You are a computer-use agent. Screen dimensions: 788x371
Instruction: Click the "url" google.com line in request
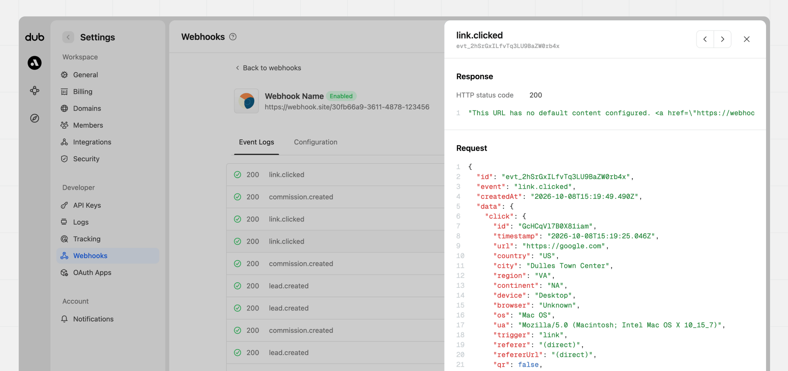[x=551, y=246]
